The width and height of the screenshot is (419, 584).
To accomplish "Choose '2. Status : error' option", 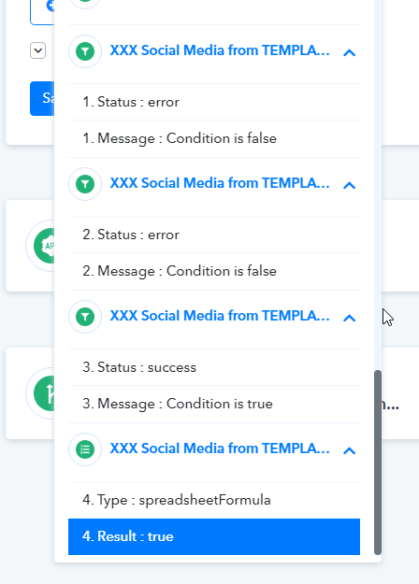I will [214, 235].
